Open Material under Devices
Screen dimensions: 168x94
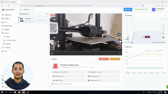[x=8, y=44]
